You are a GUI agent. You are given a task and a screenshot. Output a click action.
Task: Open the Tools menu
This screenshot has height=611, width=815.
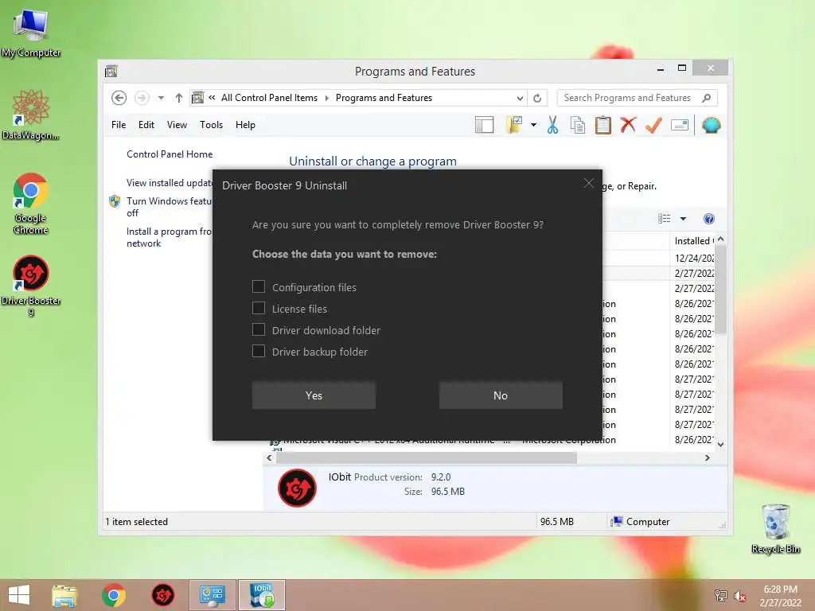(211, 125)
